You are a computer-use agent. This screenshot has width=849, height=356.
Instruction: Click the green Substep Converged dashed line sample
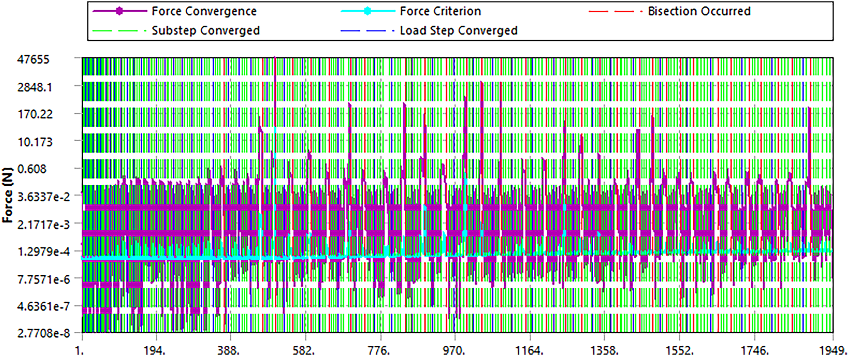click(x=119, y=31)
